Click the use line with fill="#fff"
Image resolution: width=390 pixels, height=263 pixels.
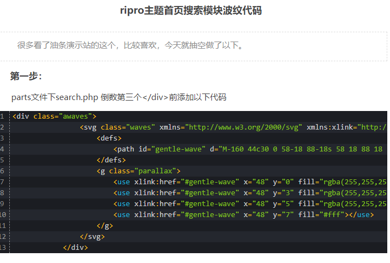[x=244, y=215]
